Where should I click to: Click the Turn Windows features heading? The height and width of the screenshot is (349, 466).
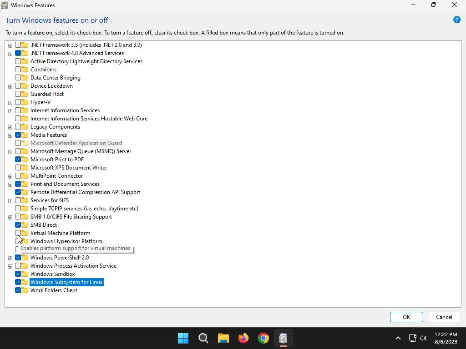(56, 20)
